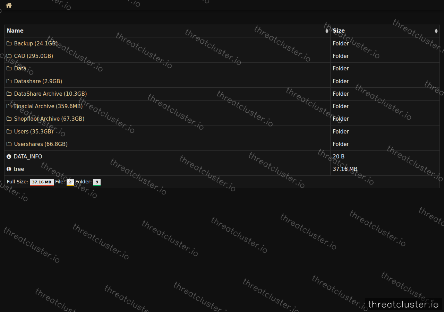This screenshot has width=444, height=312.
Task: Click the threatcluster.io logo
Action: (403, 304)
